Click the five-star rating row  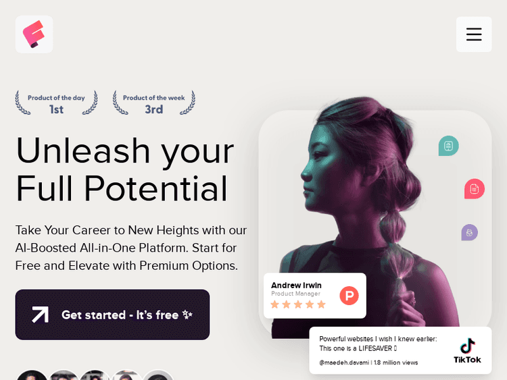(x=298, y=304)
